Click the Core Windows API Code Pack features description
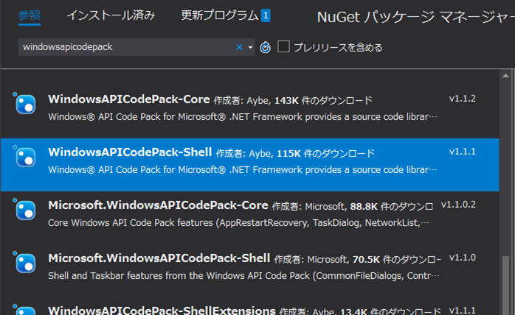 [x=238, y=223]
